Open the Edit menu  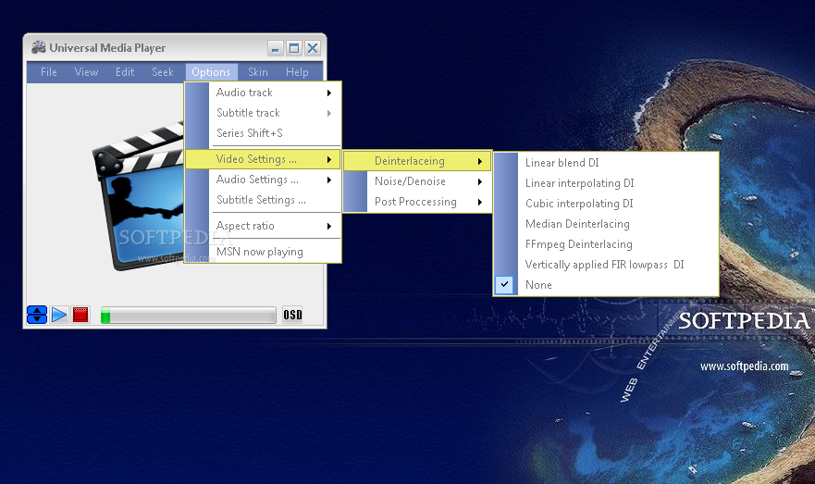(x=125, y=72)
